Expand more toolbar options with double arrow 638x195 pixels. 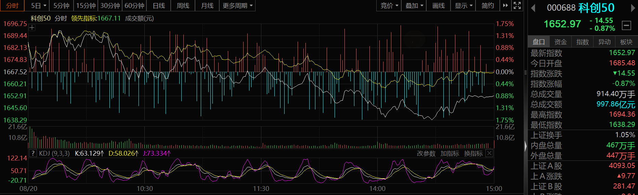pyautogui.click(x=505, y=5)
